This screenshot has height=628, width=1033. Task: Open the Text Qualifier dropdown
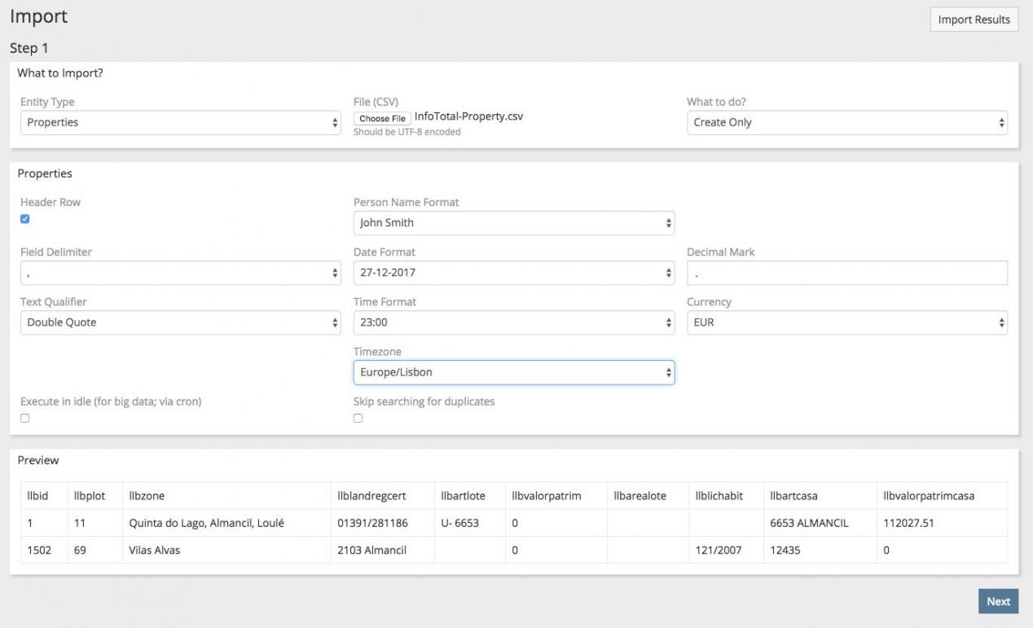(179, 323)
